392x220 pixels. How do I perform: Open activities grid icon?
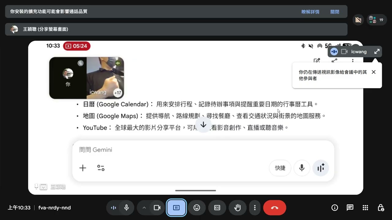[365, 208]
